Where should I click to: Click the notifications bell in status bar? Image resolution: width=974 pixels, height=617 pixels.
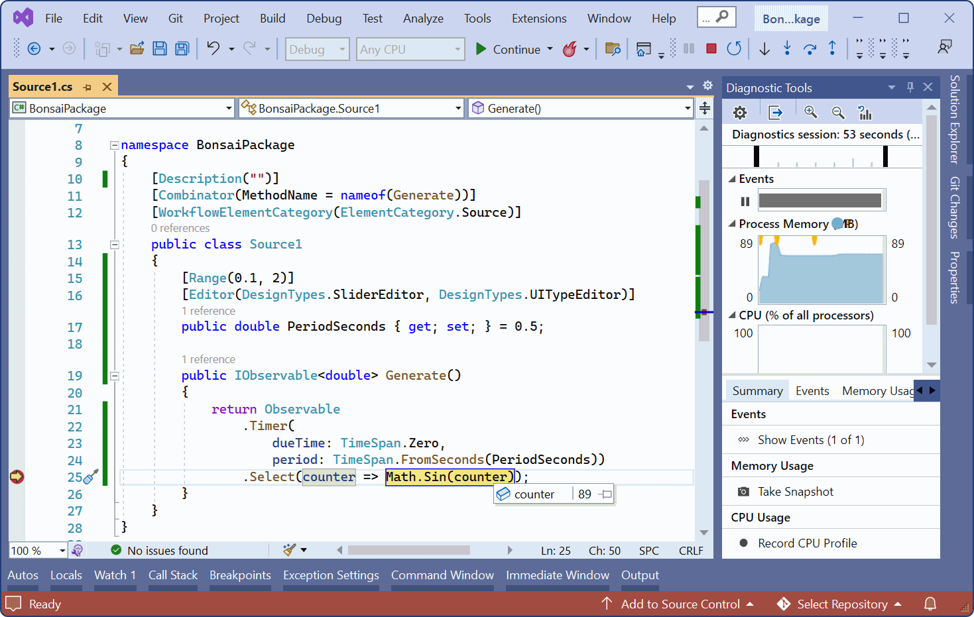[x=930, y=604]
